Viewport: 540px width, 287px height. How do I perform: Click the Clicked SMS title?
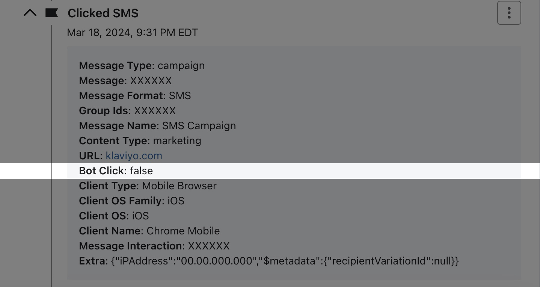tap(103, 13)
